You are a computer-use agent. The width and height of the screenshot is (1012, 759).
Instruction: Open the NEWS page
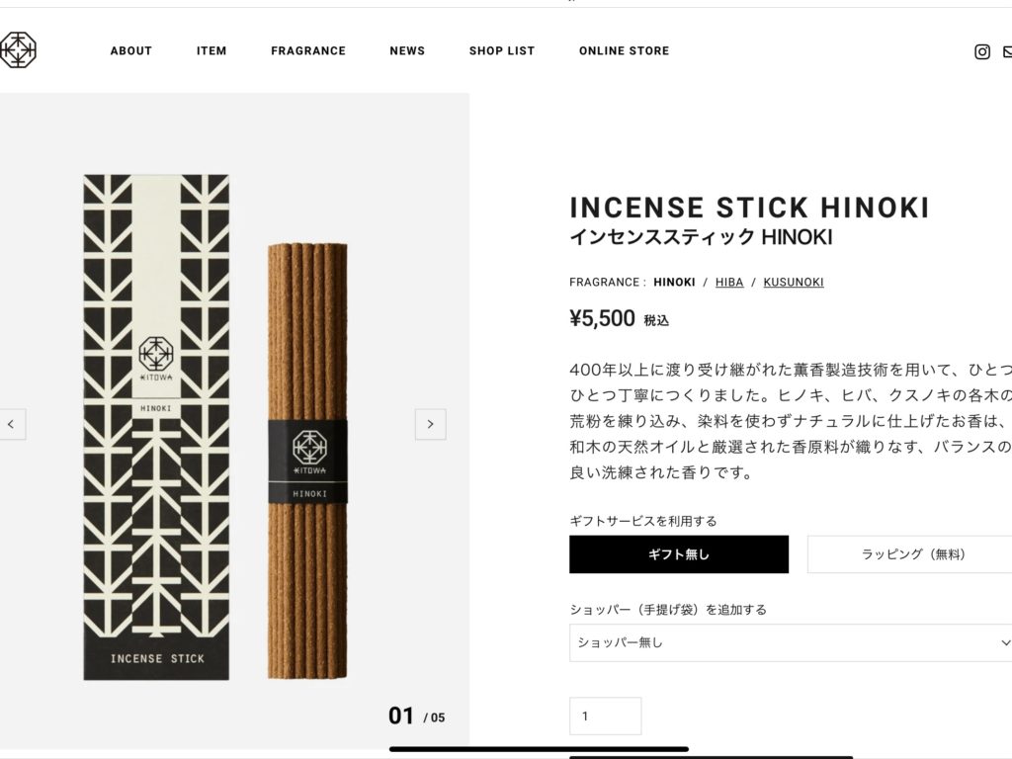click(x=407, y=51)
